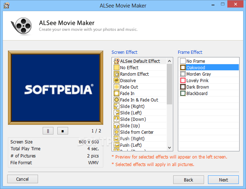Select the Slide (Up) label
Image resolution: width=246 pixels, height=189 pixels.
point(130,126)
